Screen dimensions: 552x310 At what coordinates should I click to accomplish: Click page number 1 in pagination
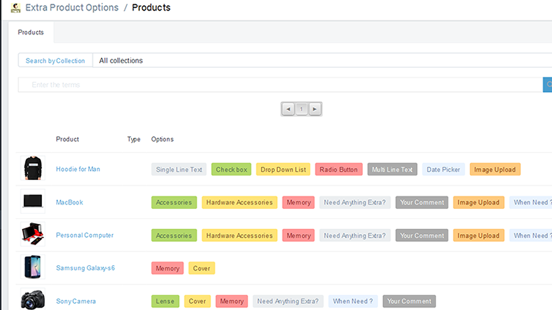(301, 109)
